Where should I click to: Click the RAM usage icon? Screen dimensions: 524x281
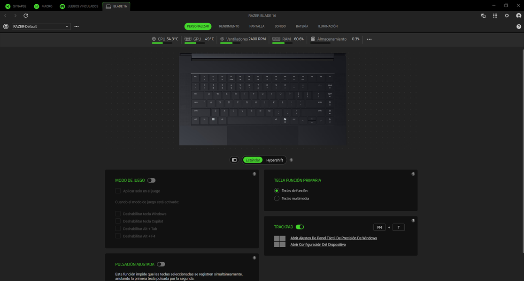click(x=276, y=39)
